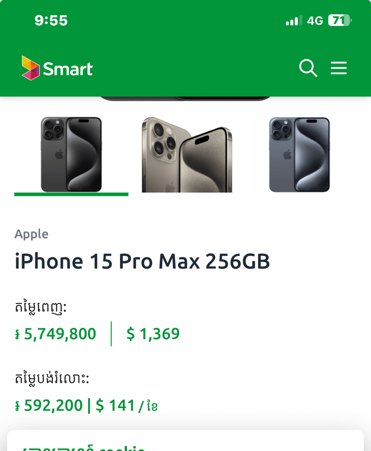Tap the $ 141 monthly installment price
The width and height of the screenshot is (371, 451).
115,405
